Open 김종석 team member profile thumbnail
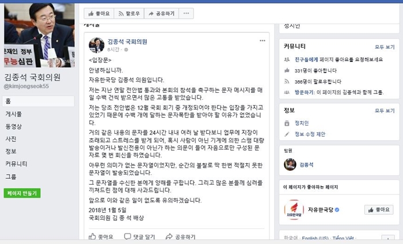 [290, 164]
